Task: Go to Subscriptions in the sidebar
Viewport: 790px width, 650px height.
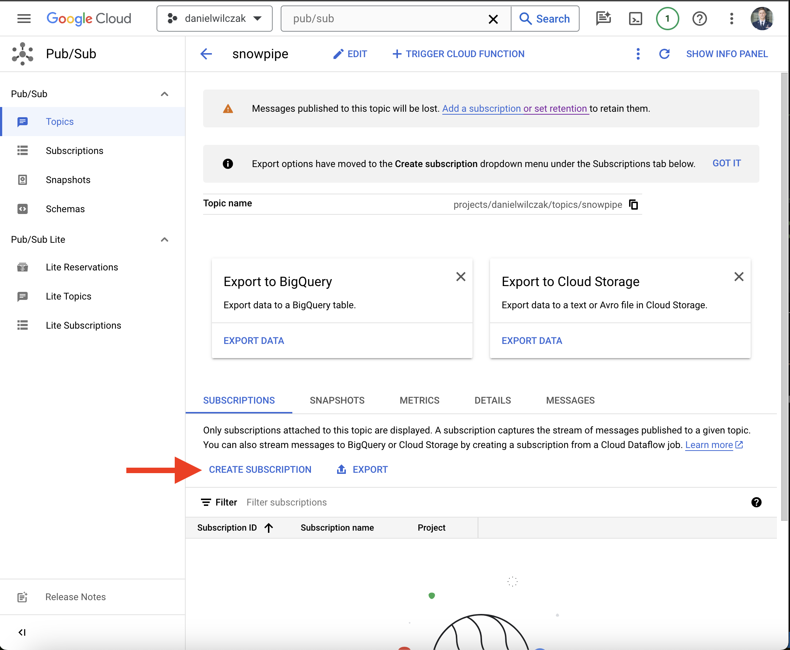Action: 93,151
